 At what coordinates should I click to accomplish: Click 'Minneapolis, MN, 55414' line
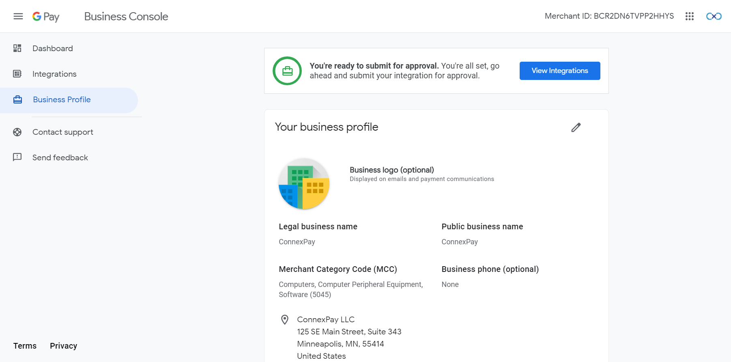click(x=340, y=344)
